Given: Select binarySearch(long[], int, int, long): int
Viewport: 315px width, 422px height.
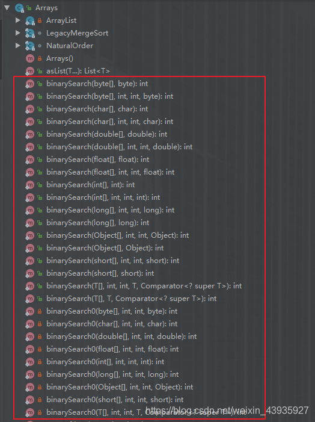Looking at the screenshot, I should point(111,210).
